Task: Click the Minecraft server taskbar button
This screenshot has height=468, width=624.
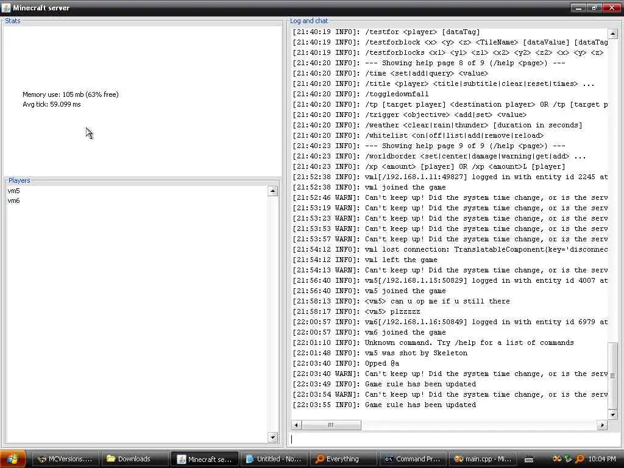Action: (204, 459)
